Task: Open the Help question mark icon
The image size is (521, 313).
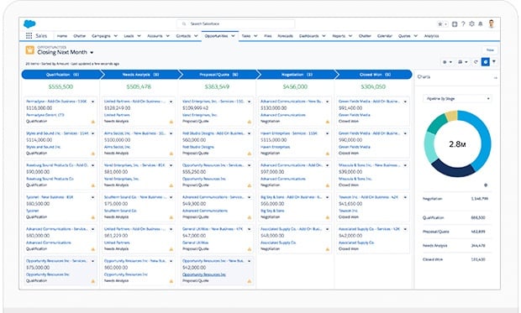Action: (x=463, y=23)
